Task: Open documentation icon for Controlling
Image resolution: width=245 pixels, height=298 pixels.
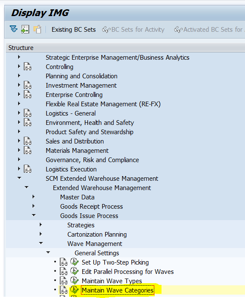Action: 28,66
